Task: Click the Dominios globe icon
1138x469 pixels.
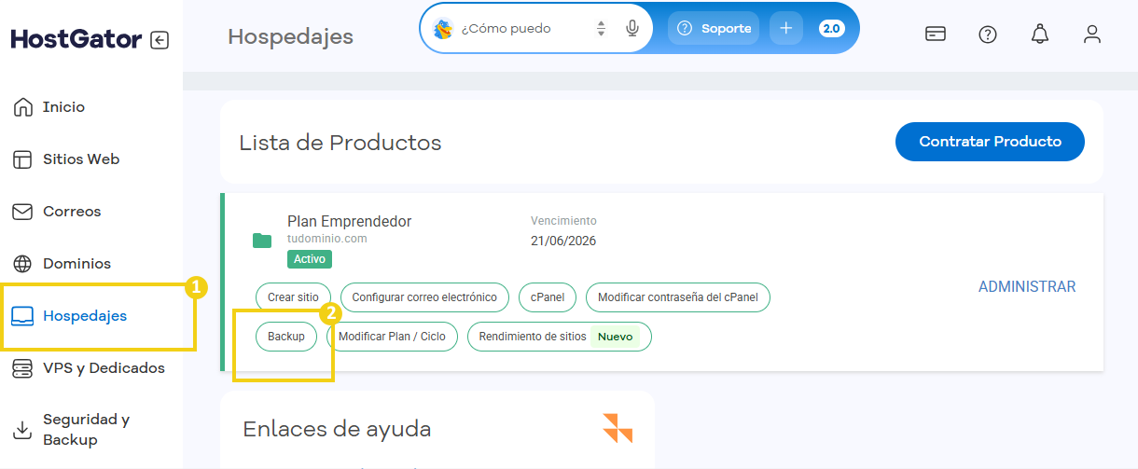Action: coord(23,264)
